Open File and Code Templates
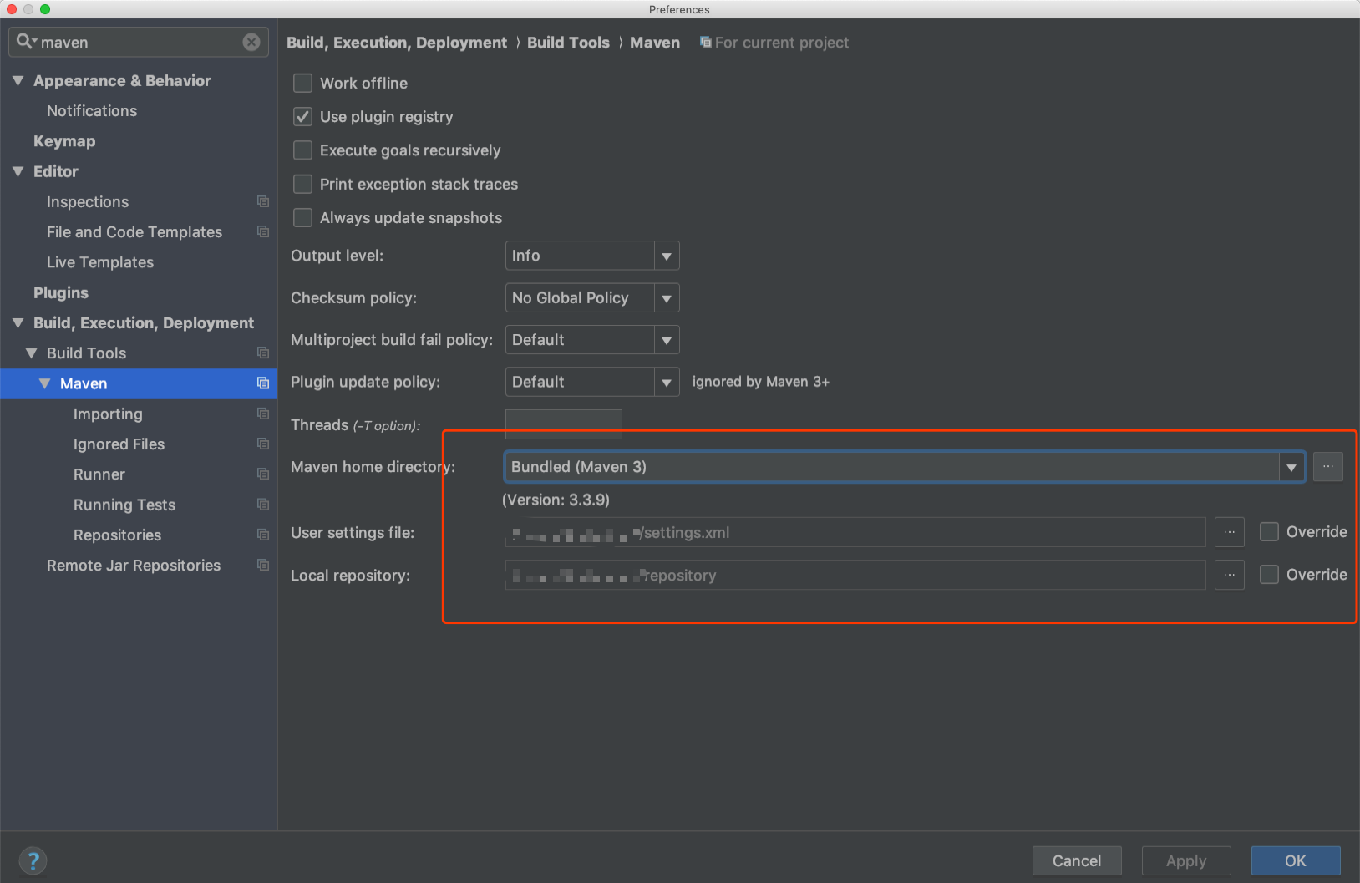 (x=134, y=231)
